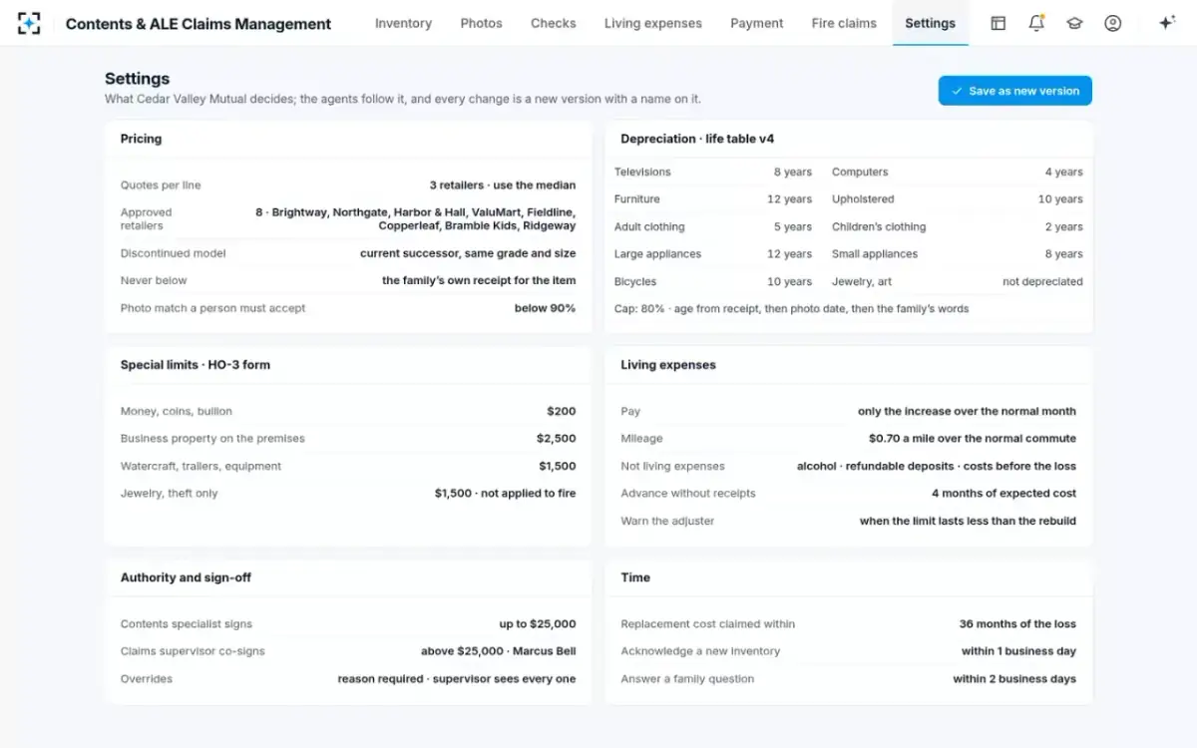The image size is (1197, 748).
Task: Click '$1,500 · not applied to fire'
Action: click(505, 494)
